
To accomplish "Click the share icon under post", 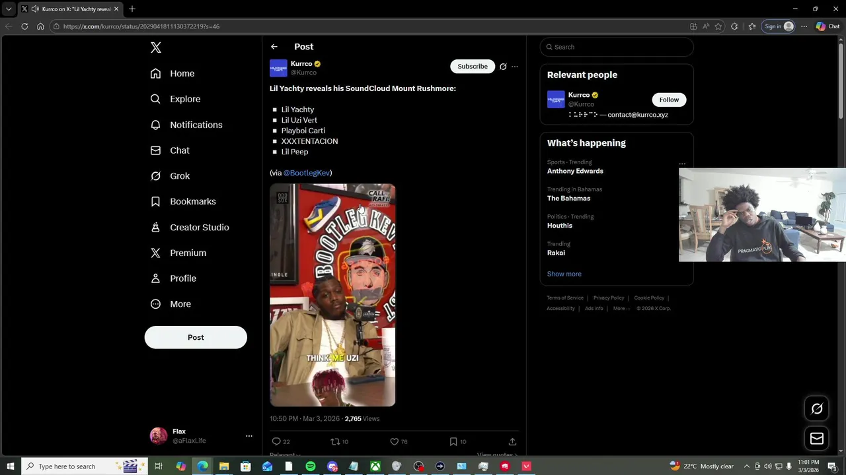I will pyautogui.click(x=512, y=441).
